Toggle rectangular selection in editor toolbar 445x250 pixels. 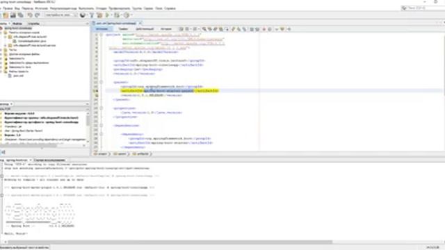[227, 29]
